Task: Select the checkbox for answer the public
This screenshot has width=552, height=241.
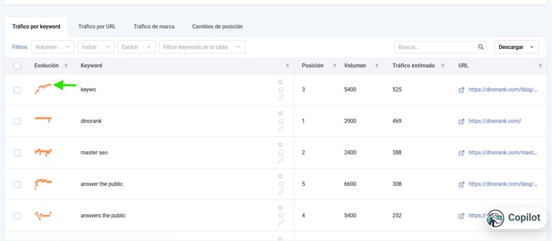Action: pyautogui.click(x=17, y=184)
